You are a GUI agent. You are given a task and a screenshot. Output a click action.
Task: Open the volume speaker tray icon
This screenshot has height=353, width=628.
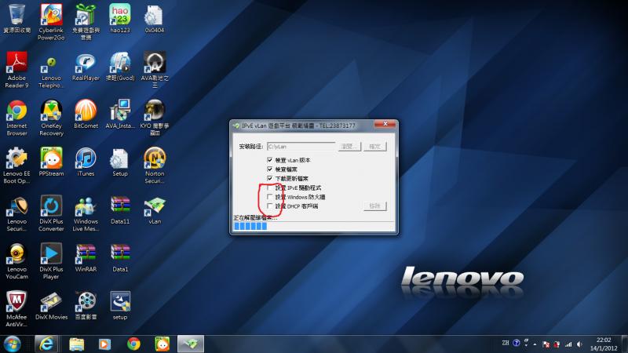pyautogui.click(x=579, y=344)
